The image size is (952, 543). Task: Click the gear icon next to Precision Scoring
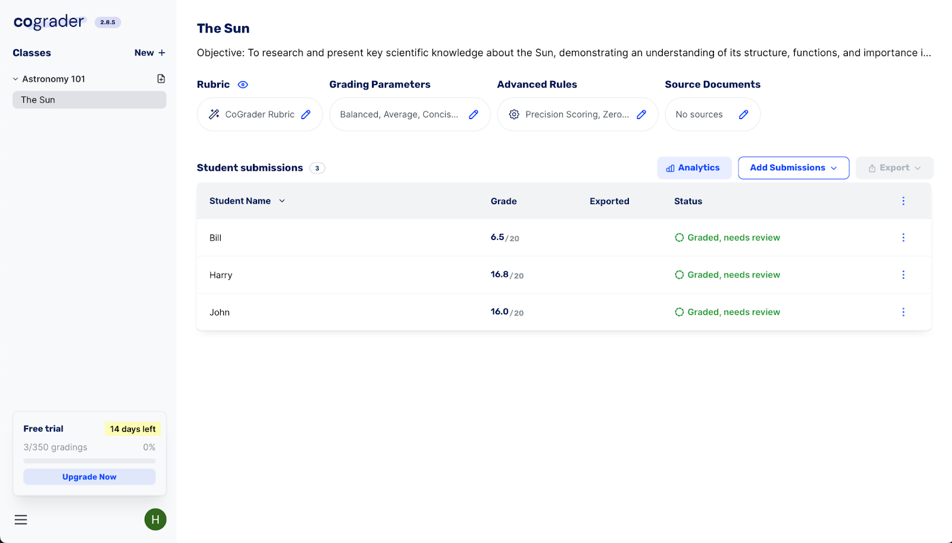(514, 114)
